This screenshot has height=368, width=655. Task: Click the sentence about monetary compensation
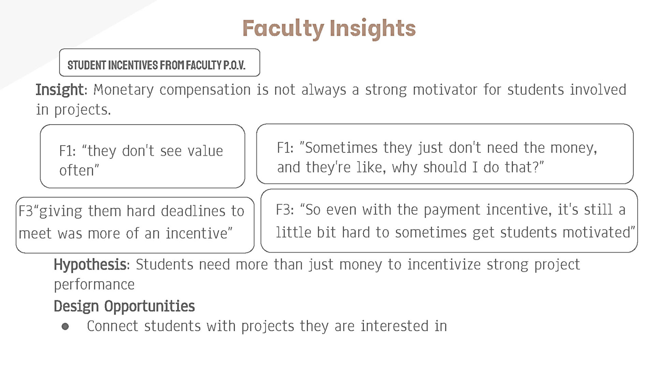[x=331, y=99]
